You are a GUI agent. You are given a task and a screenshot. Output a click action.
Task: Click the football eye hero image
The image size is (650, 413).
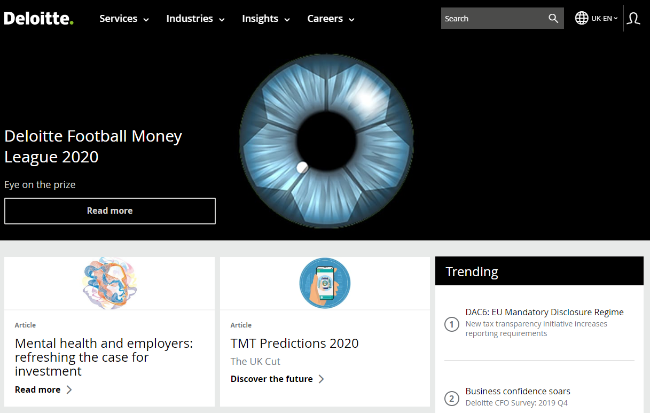326,140
